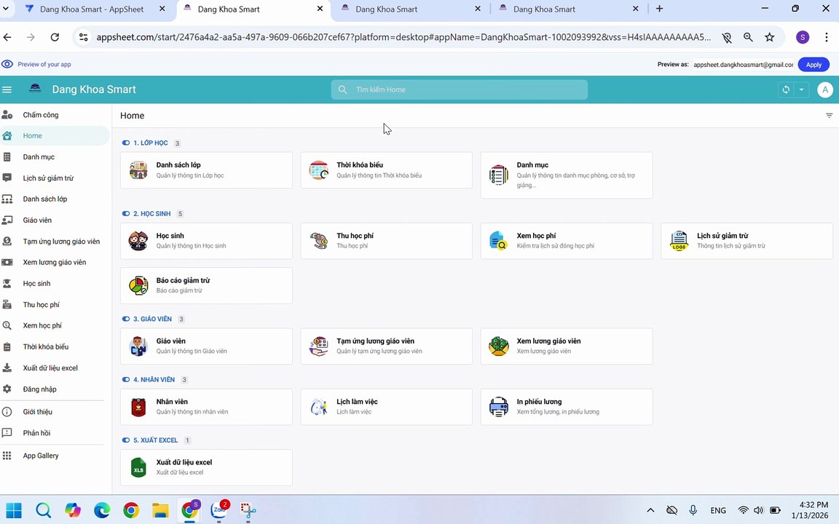Switch to Dang Khoa Smart - AppSheet tab
The image size is (839, 524).
[x=91, y=9]
